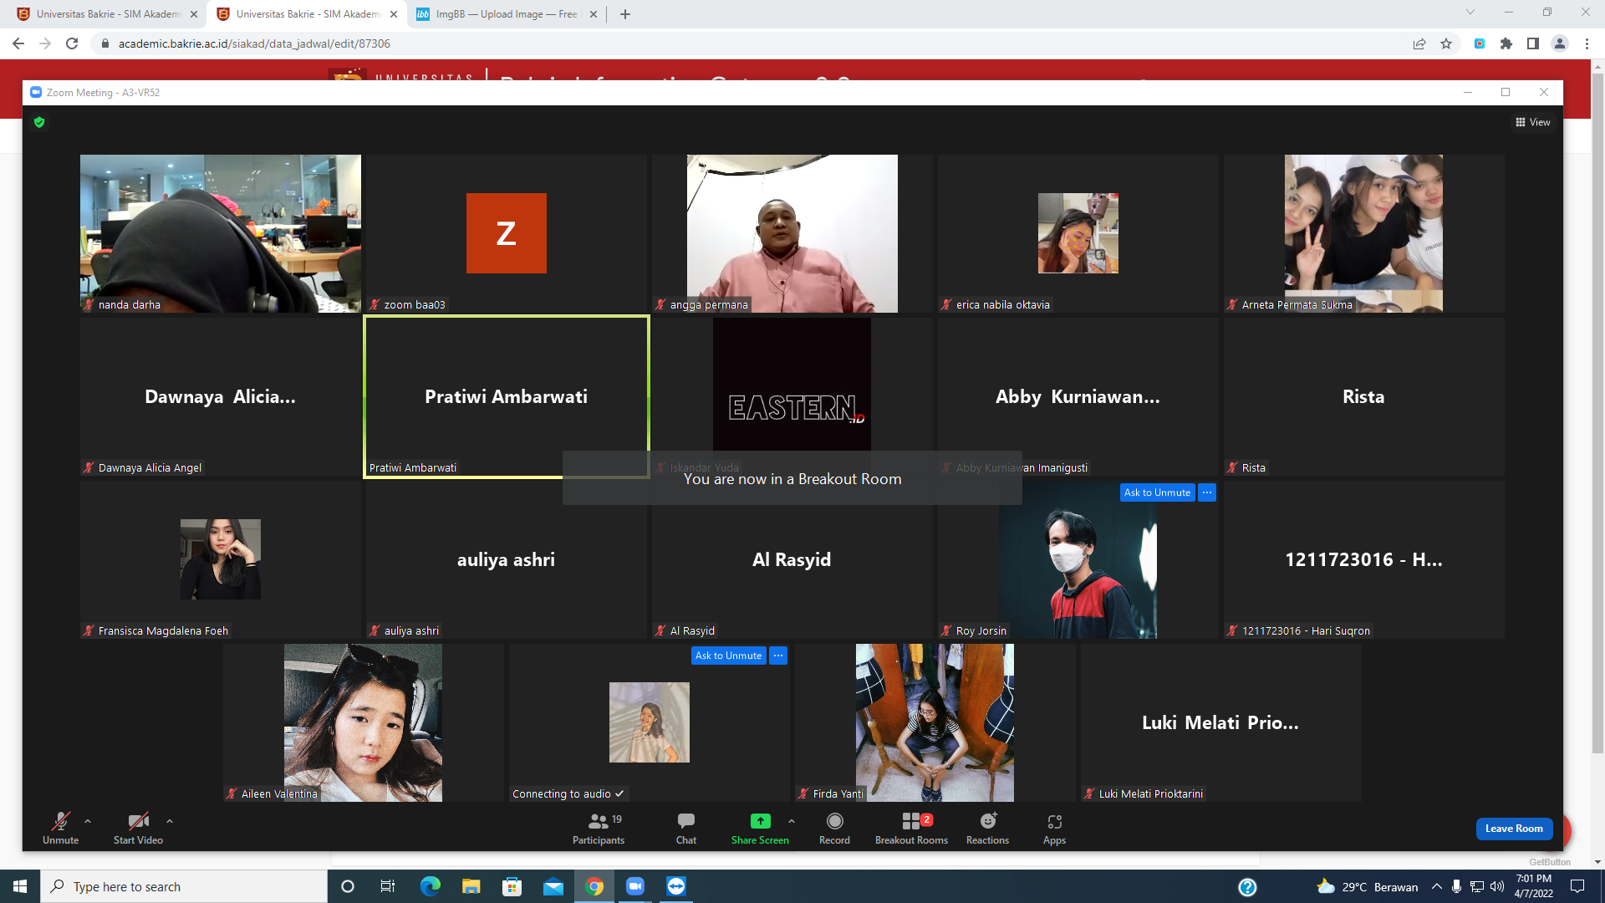This screenshot has height=903, width=1605.
Task: Ask the Connecting to audio participant to unmute
Action: [728, 656]
